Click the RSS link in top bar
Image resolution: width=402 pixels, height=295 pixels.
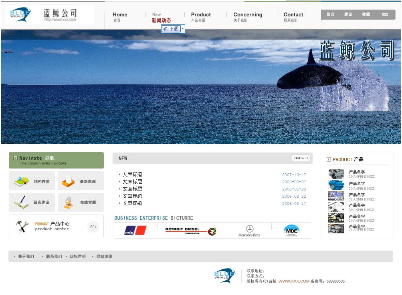pos(385,14)
